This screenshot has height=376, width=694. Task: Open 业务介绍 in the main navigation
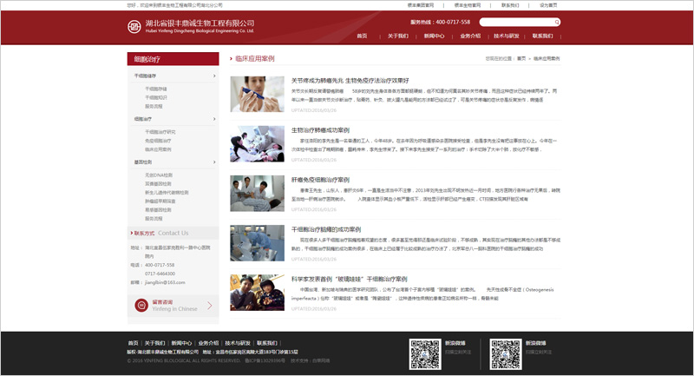point(470,36)
